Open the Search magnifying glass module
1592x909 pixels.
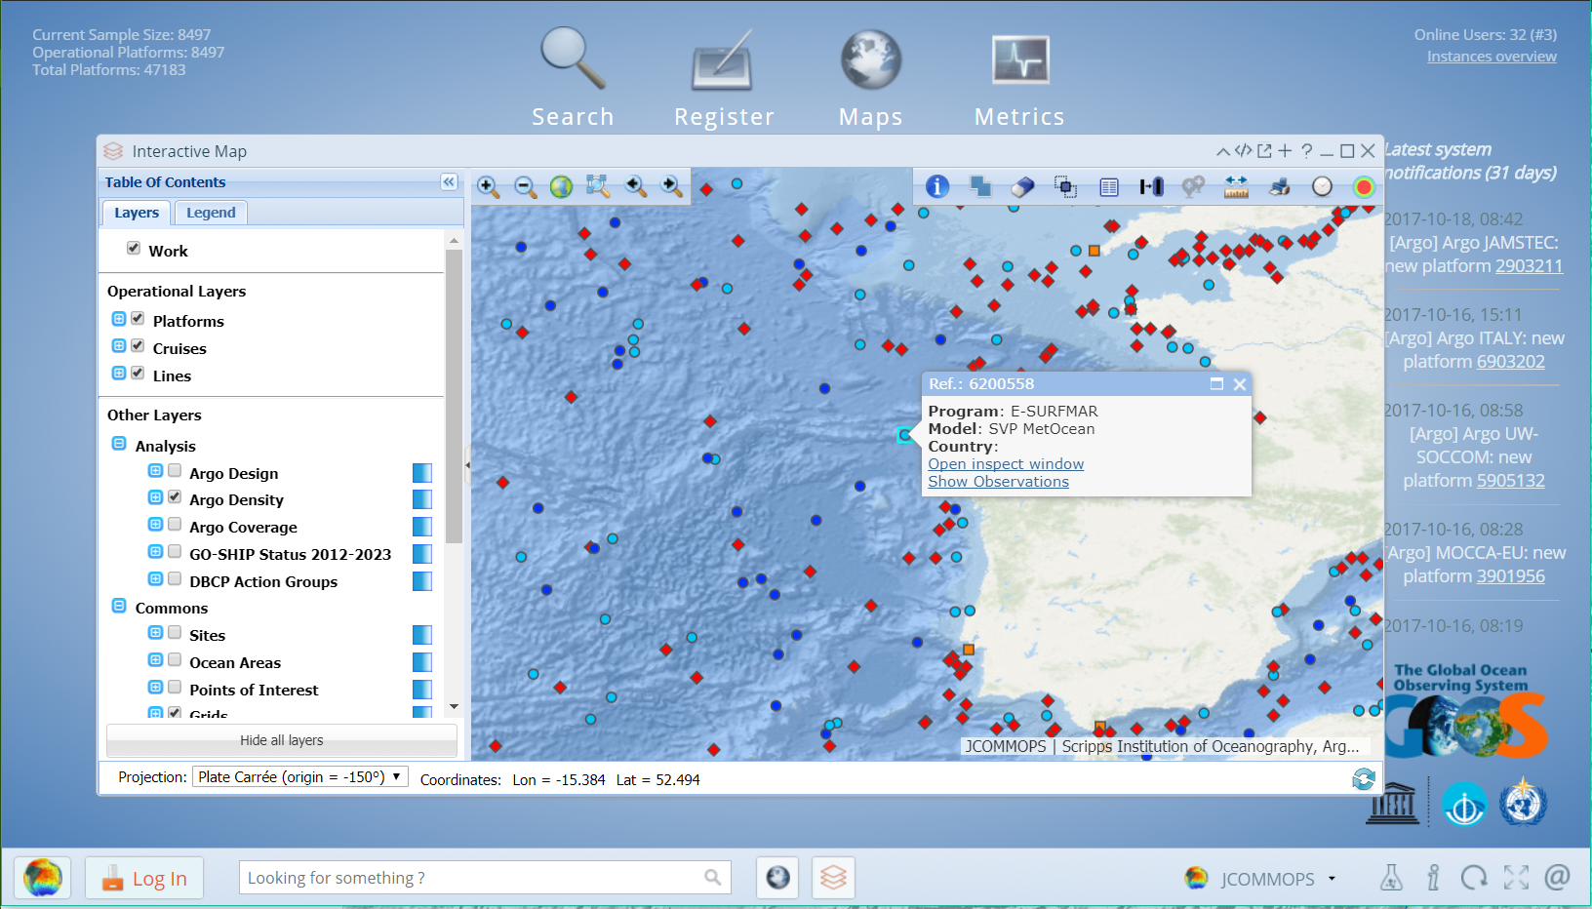coord(573,78)
